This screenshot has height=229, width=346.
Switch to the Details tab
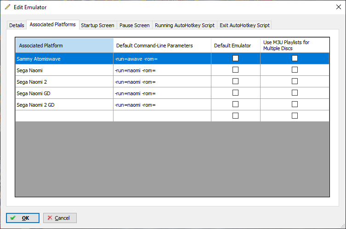pos(17,25)
